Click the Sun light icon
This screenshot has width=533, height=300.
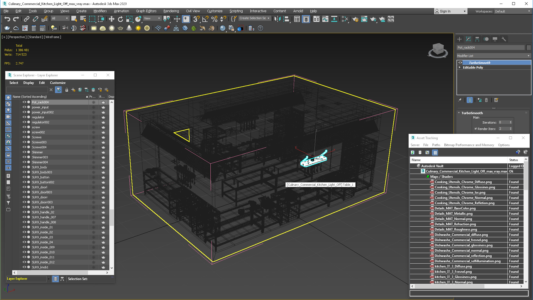pyautogui.click(x=138, y=28)
